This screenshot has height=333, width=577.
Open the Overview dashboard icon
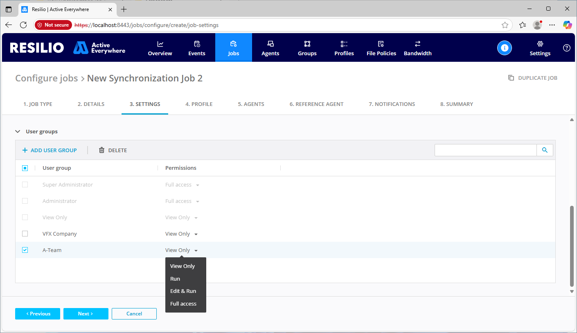(x=160, y=44)
